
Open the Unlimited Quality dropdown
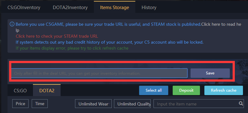(132, 104)
